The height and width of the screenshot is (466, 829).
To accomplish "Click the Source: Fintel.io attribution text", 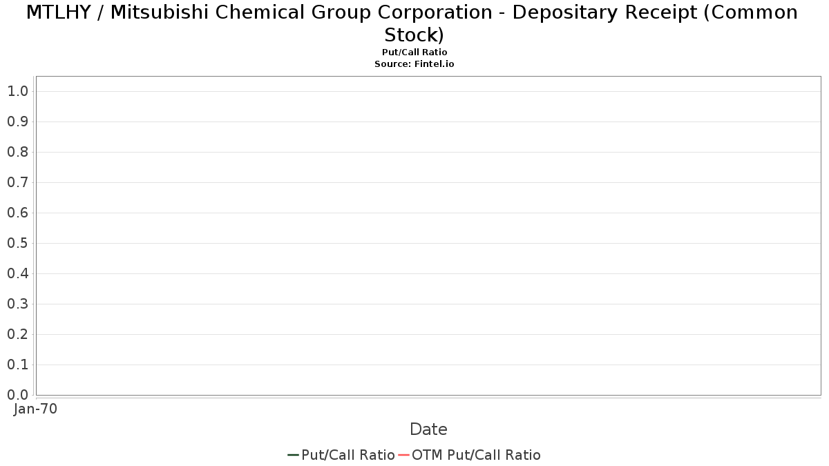I will click(414, 64).
